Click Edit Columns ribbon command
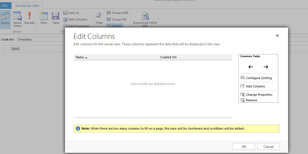308x154 pixels. click(75, 19)
